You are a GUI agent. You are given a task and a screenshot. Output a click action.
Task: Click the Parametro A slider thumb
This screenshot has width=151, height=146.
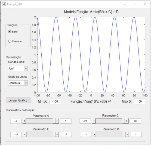(54, 121)
